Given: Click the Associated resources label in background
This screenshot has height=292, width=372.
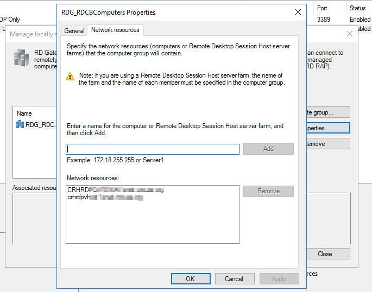Looking at the screenshot, I should coord(34,188).
